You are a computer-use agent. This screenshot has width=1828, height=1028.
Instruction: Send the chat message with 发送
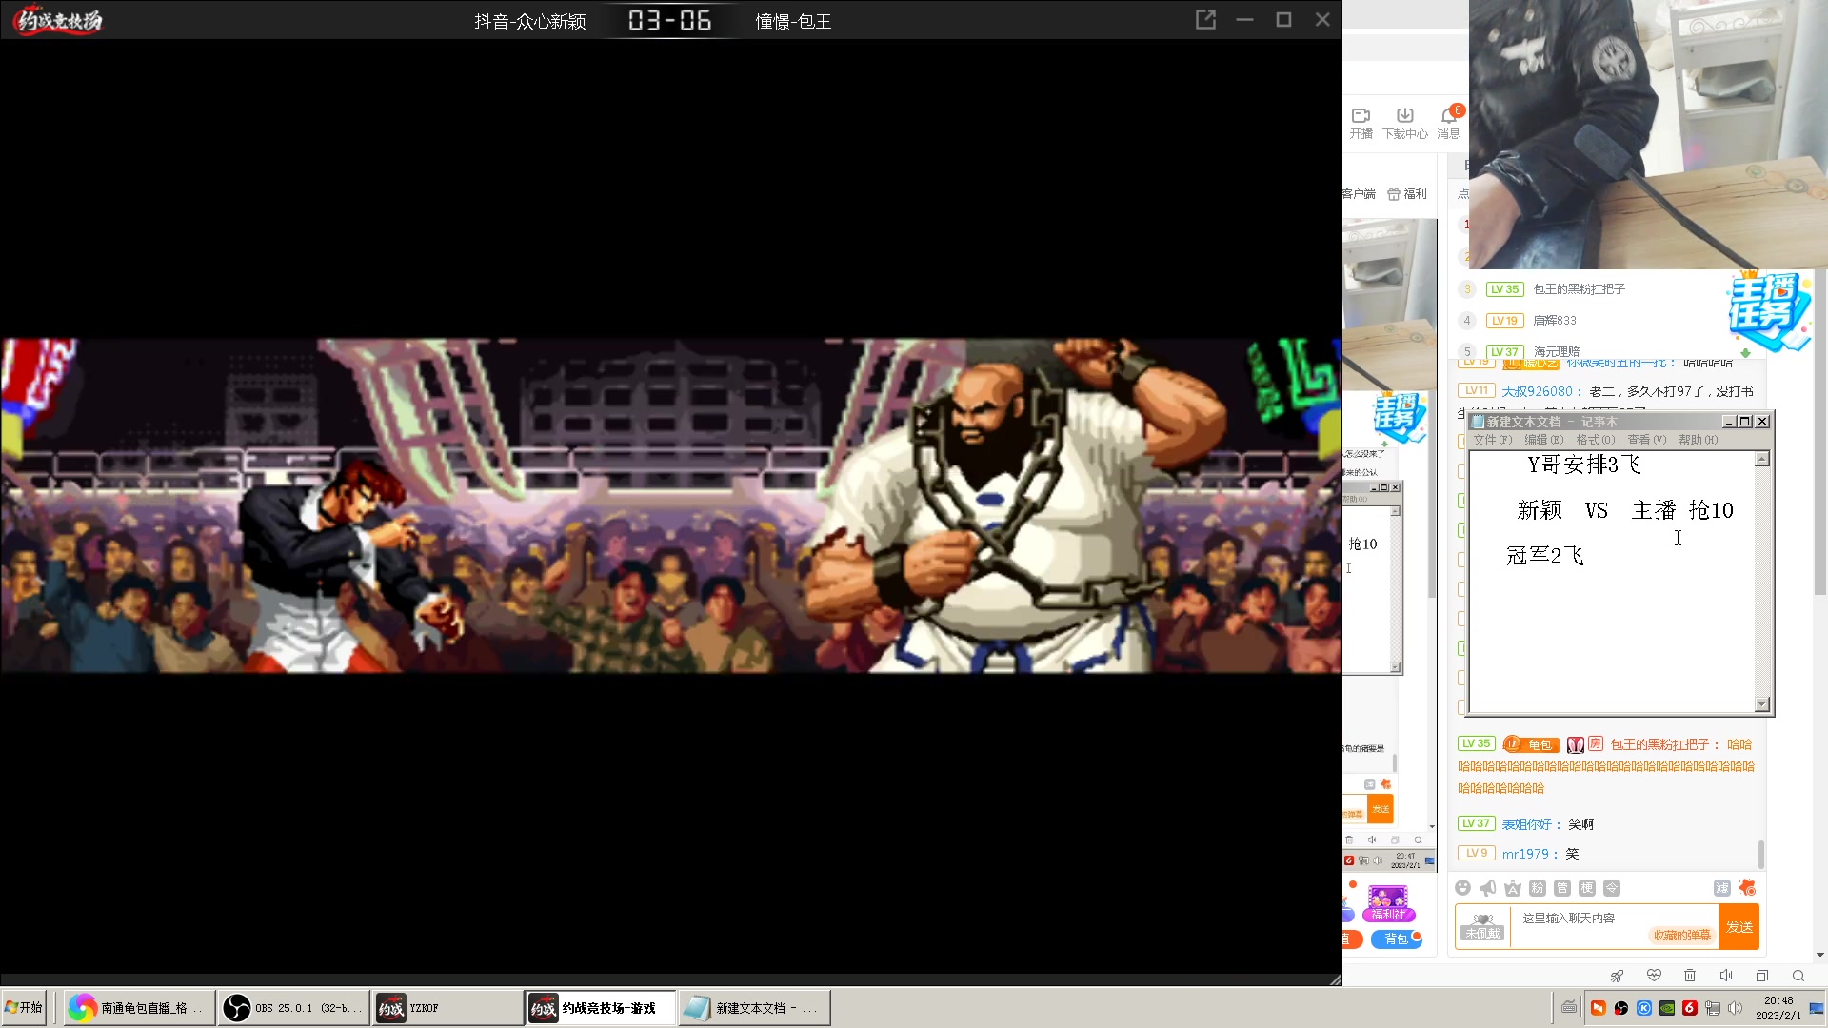(1739, 927)
